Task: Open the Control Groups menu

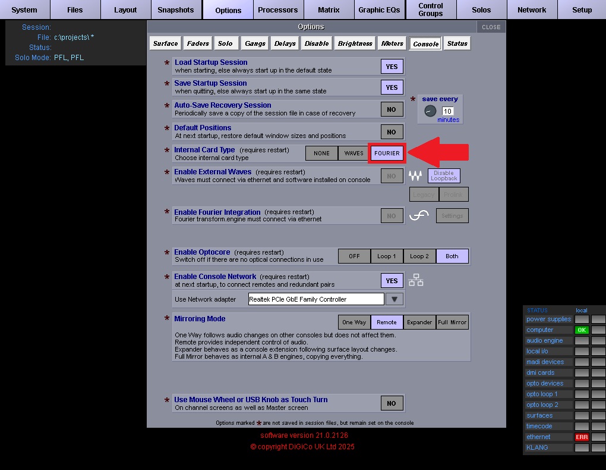Action: pyautogui.click(x=431, y=10)
